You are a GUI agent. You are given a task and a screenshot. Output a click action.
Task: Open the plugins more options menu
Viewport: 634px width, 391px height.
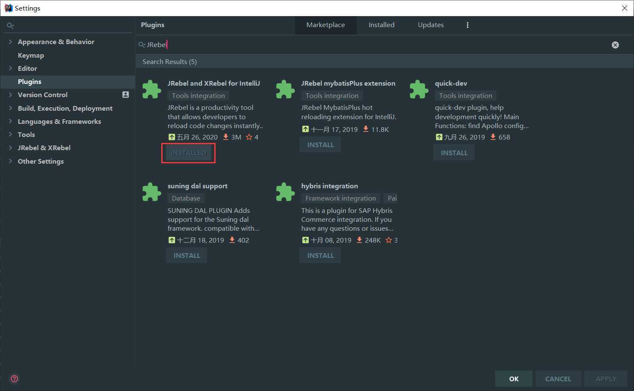467,25
